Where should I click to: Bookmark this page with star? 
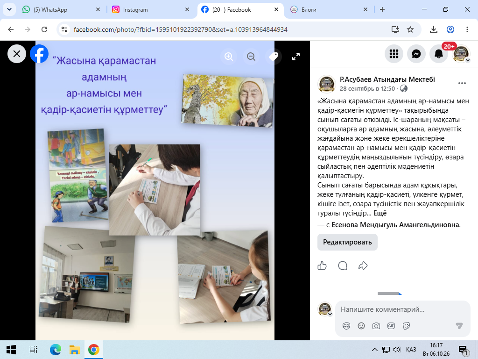click(x=410, y=29)
